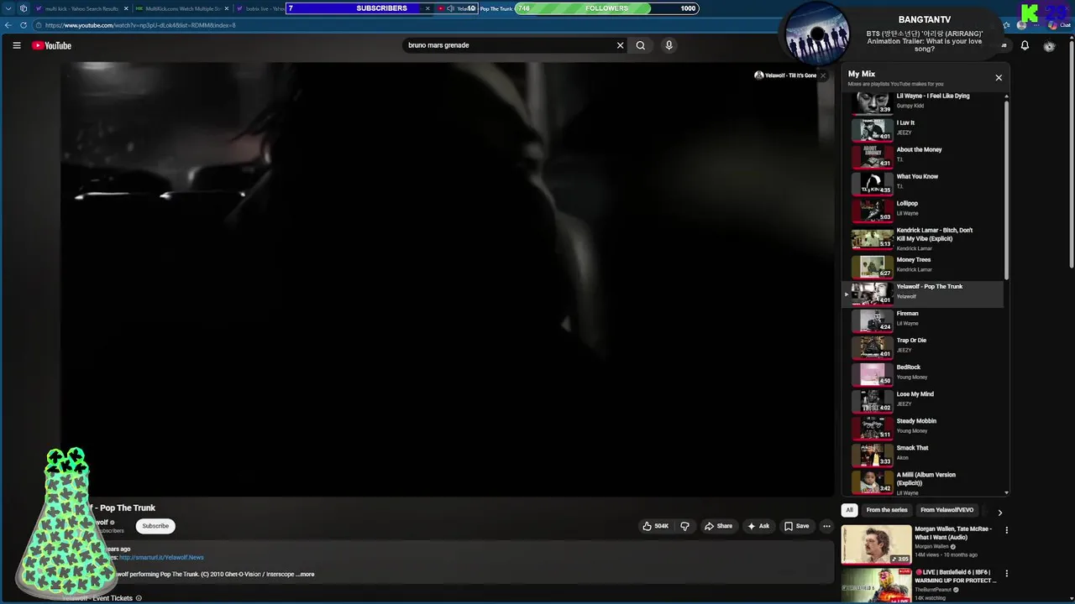The width and height of the screenshot is (1075, 604).
Task: Open the smarturl.it/Yelawolf.News link
Action: point(161,557)
